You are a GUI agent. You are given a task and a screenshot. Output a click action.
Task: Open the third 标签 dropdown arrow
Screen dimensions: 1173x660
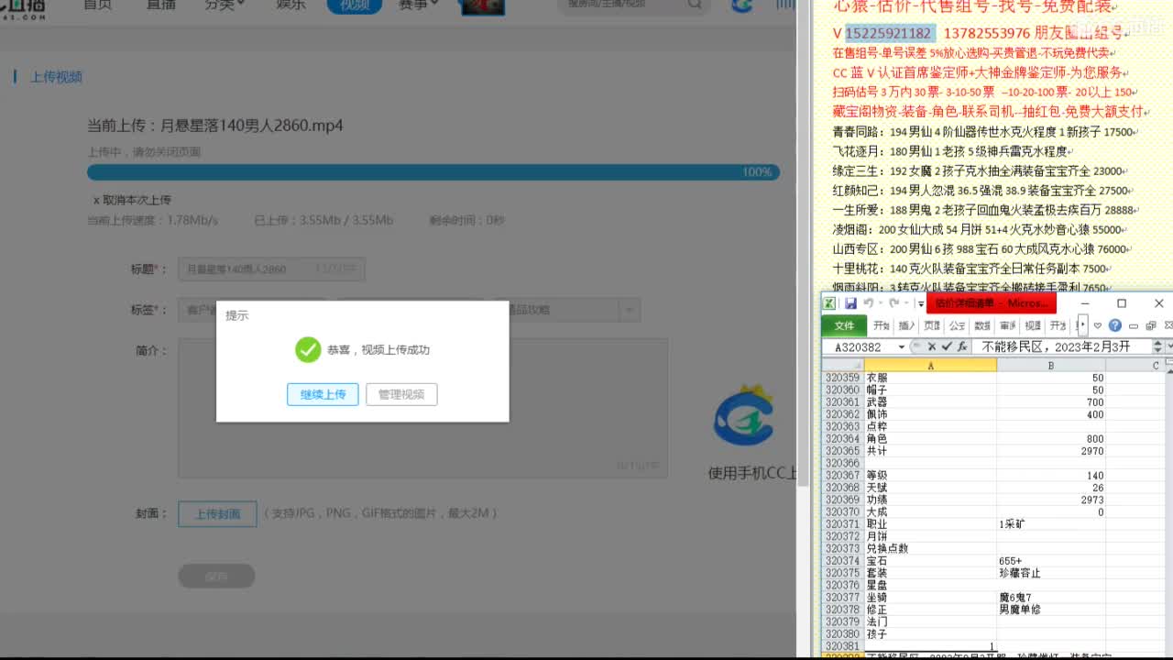pyautogui.click(x=629, y=310)
